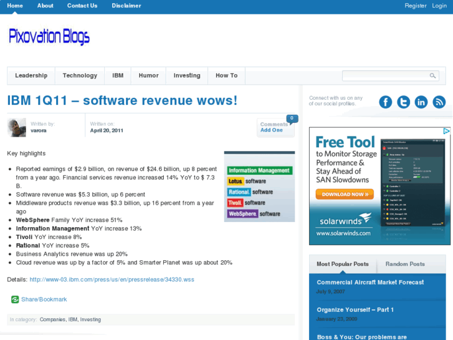Open the Twitter social profile icon
Viewport: 453px width, 340px height.
[x=403, y=102]
